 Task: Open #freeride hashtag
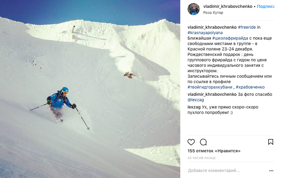coord(247,27)
